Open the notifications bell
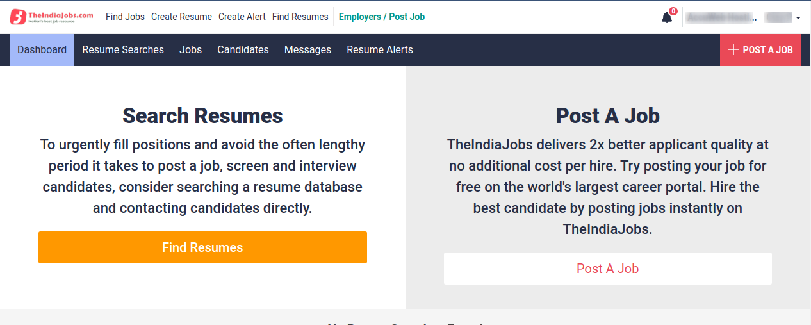This screenshot has height=325, width=811. point(667,17)
